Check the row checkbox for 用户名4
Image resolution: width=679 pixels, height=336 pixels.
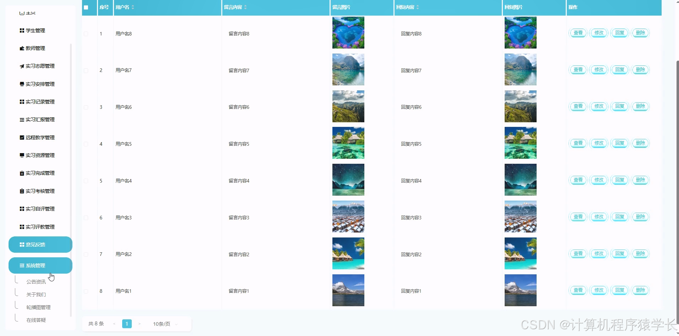(x=86, y=181)
